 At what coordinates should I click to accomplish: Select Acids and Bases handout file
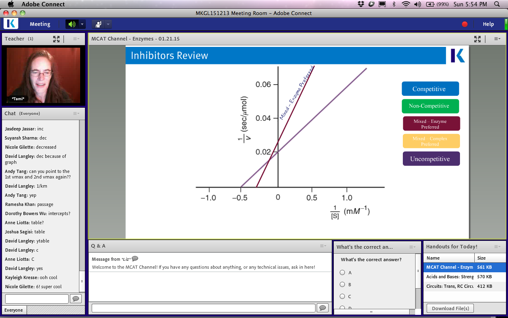(465, 277)
